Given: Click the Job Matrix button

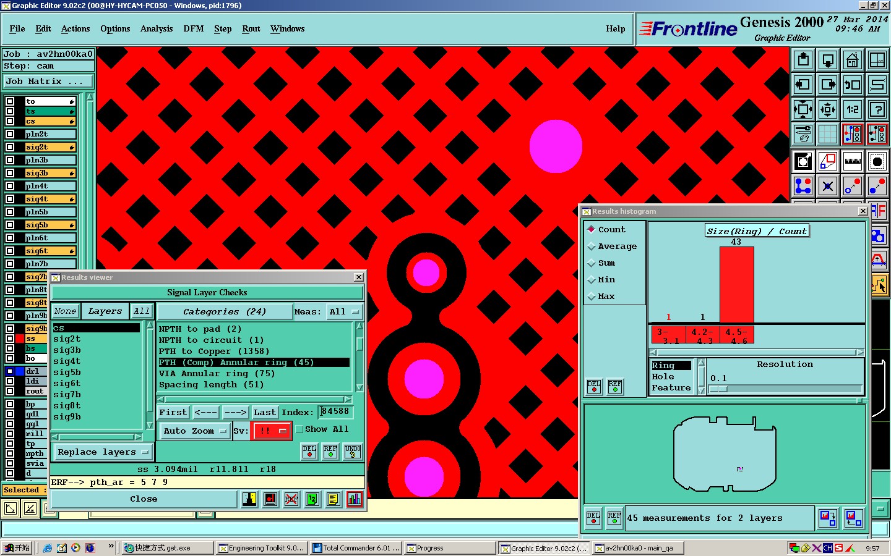Looking at the screenshot, I should click(48, 81).
